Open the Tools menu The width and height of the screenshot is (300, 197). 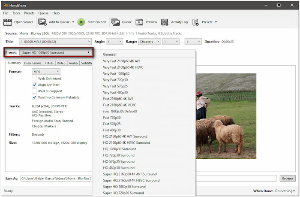(16, 13)
